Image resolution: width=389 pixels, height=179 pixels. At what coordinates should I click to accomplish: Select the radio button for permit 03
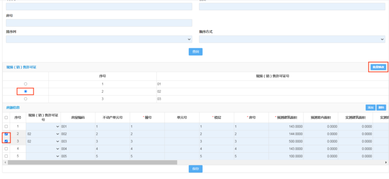25,99
